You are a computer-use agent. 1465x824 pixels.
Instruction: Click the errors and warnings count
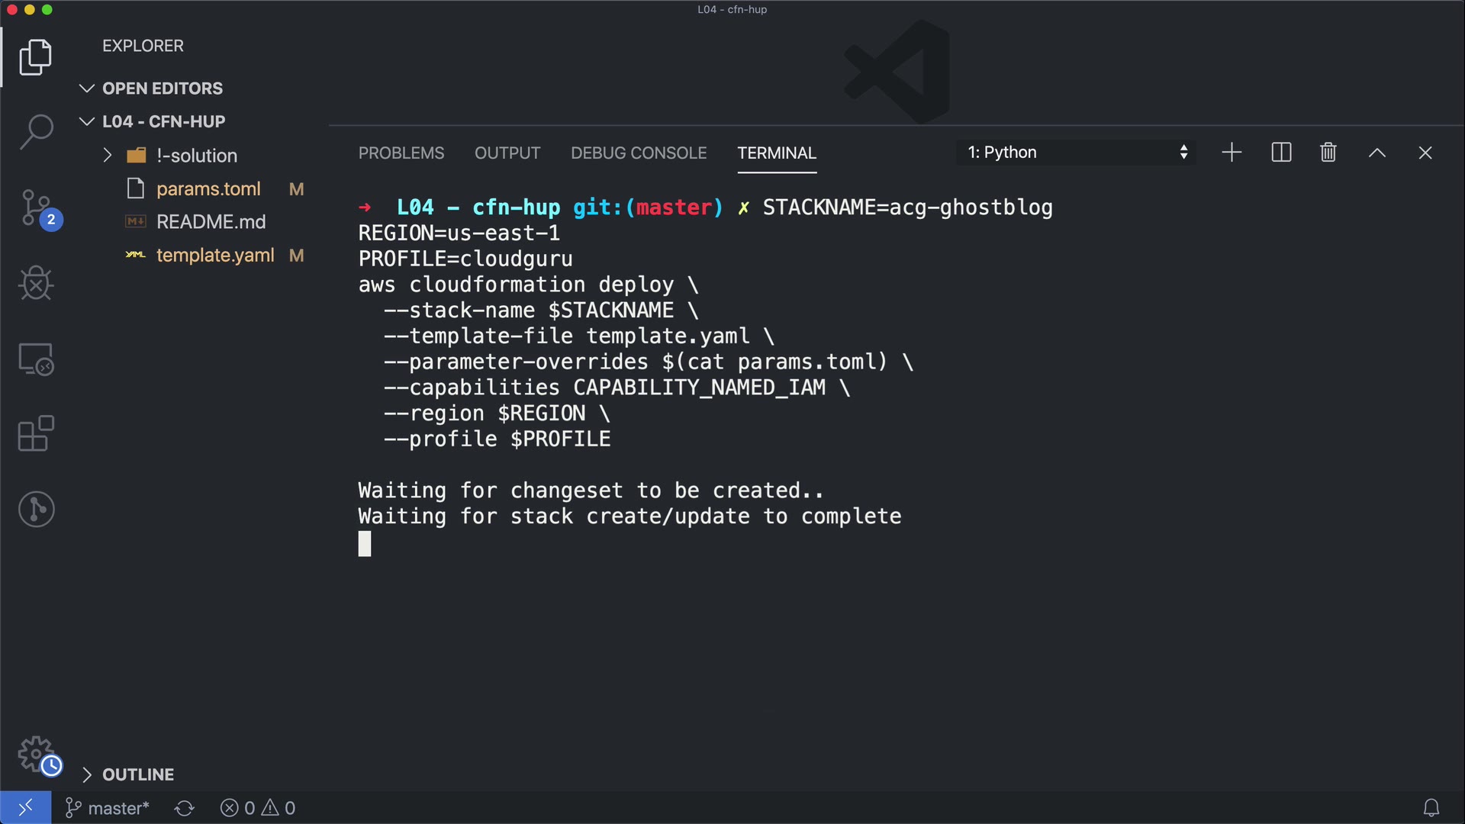pos(258,808)
